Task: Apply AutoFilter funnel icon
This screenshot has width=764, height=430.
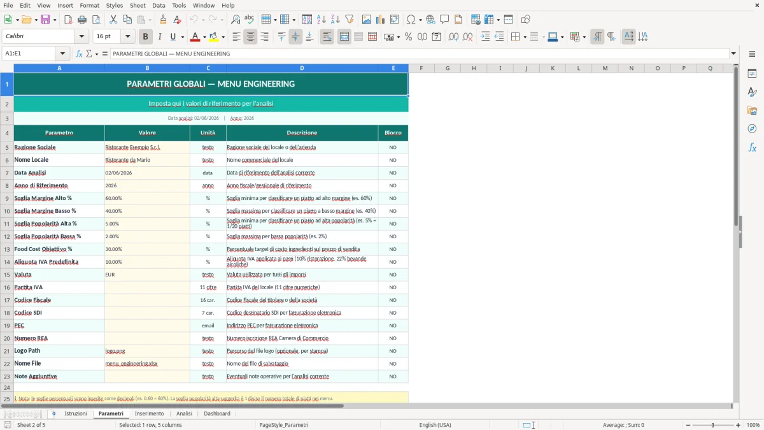Action: coord(350,20)
